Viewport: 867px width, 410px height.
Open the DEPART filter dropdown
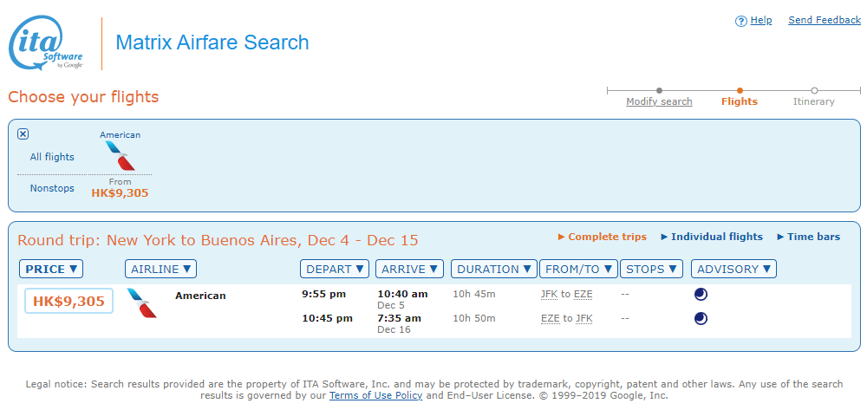tap(335, 269)
